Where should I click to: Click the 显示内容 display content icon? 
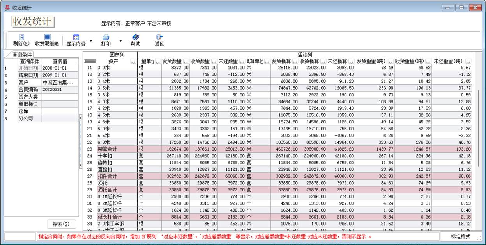tap(76, 37)
